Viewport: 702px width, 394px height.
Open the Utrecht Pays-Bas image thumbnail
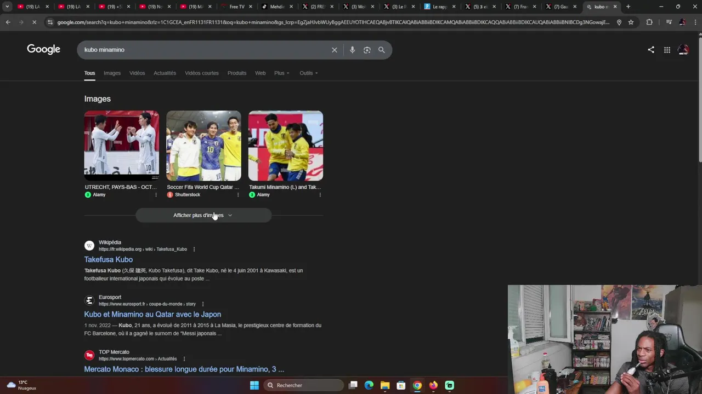[x=122, y=146]
